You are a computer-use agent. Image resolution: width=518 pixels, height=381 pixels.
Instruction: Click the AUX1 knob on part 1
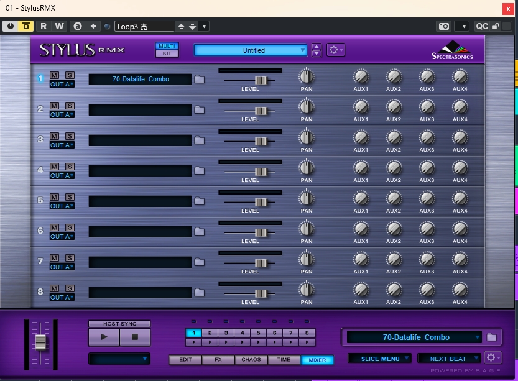361,76
